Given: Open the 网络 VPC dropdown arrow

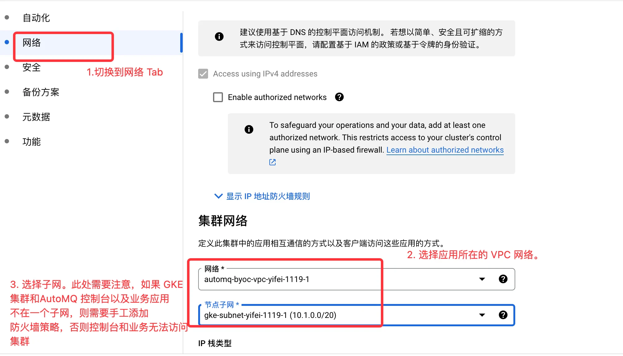Looking at the screenshot, I should pyautogui.click(x=482, y=279).
